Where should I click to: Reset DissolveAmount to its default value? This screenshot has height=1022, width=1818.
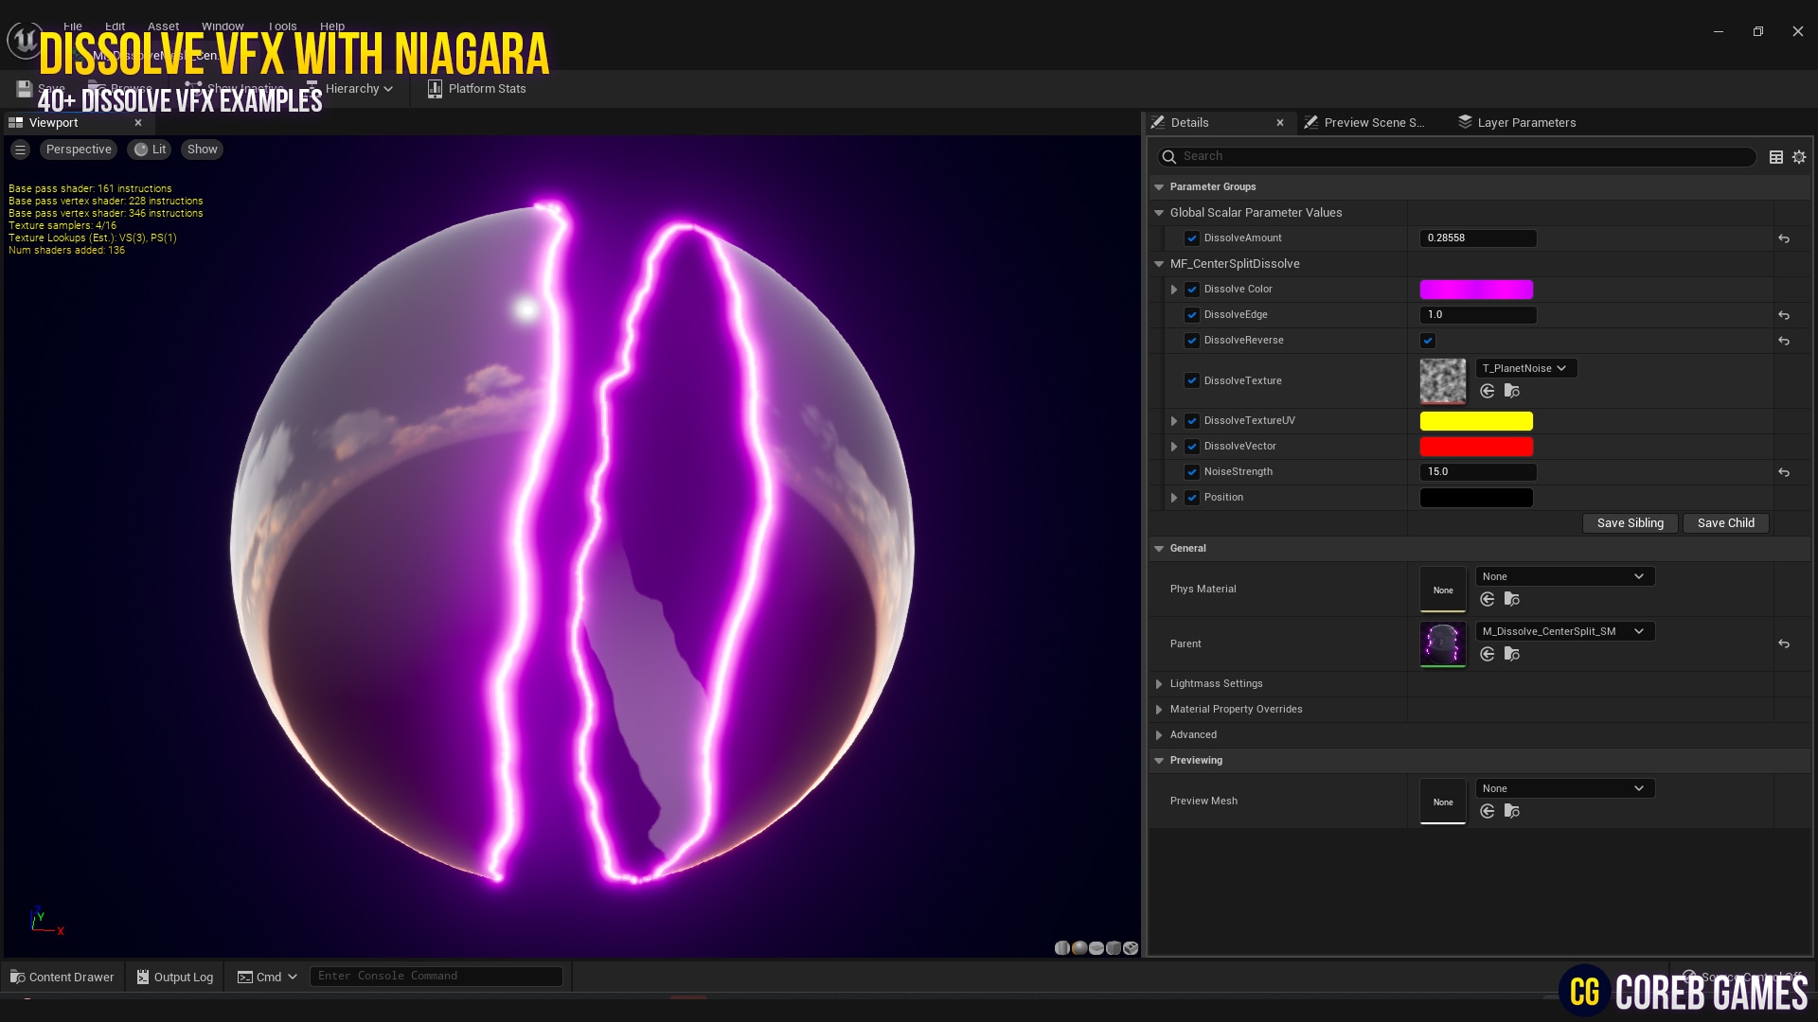click(1784, 238)
